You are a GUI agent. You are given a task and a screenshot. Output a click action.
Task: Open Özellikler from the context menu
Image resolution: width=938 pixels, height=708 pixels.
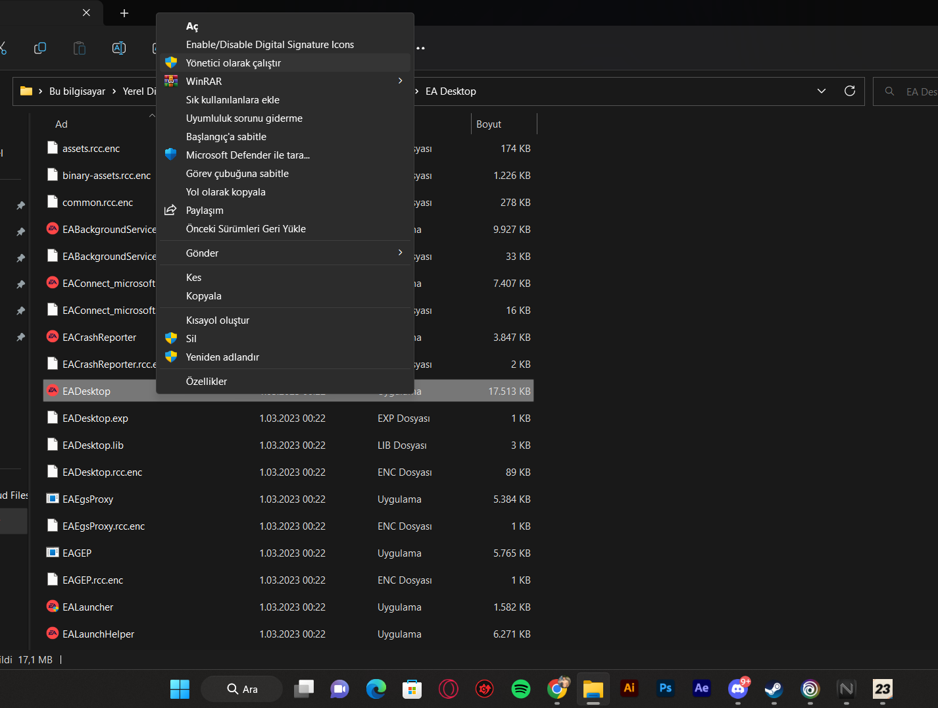coord(285,382)
